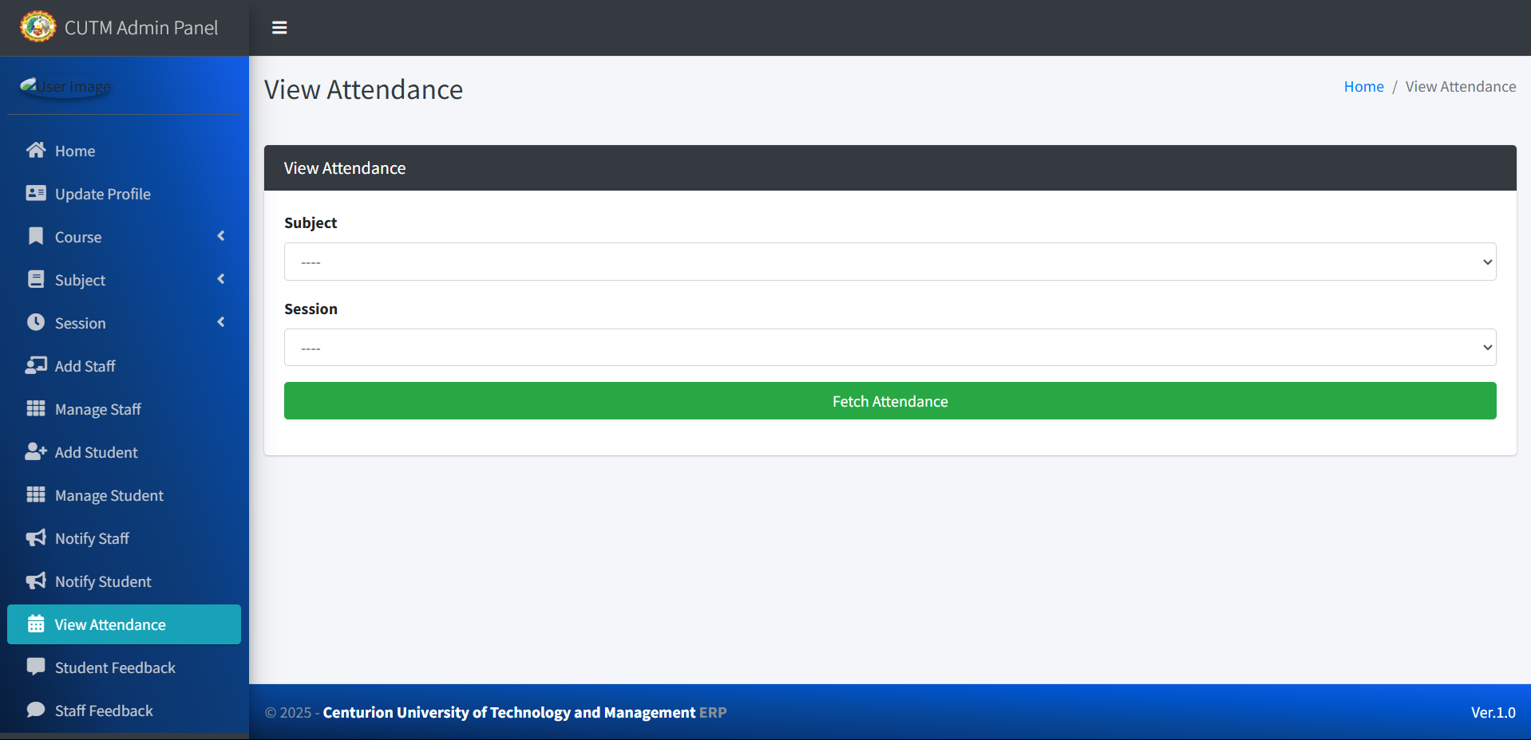Click the Subject field label
1531x740 pixels.
click(x=311, y=222)
